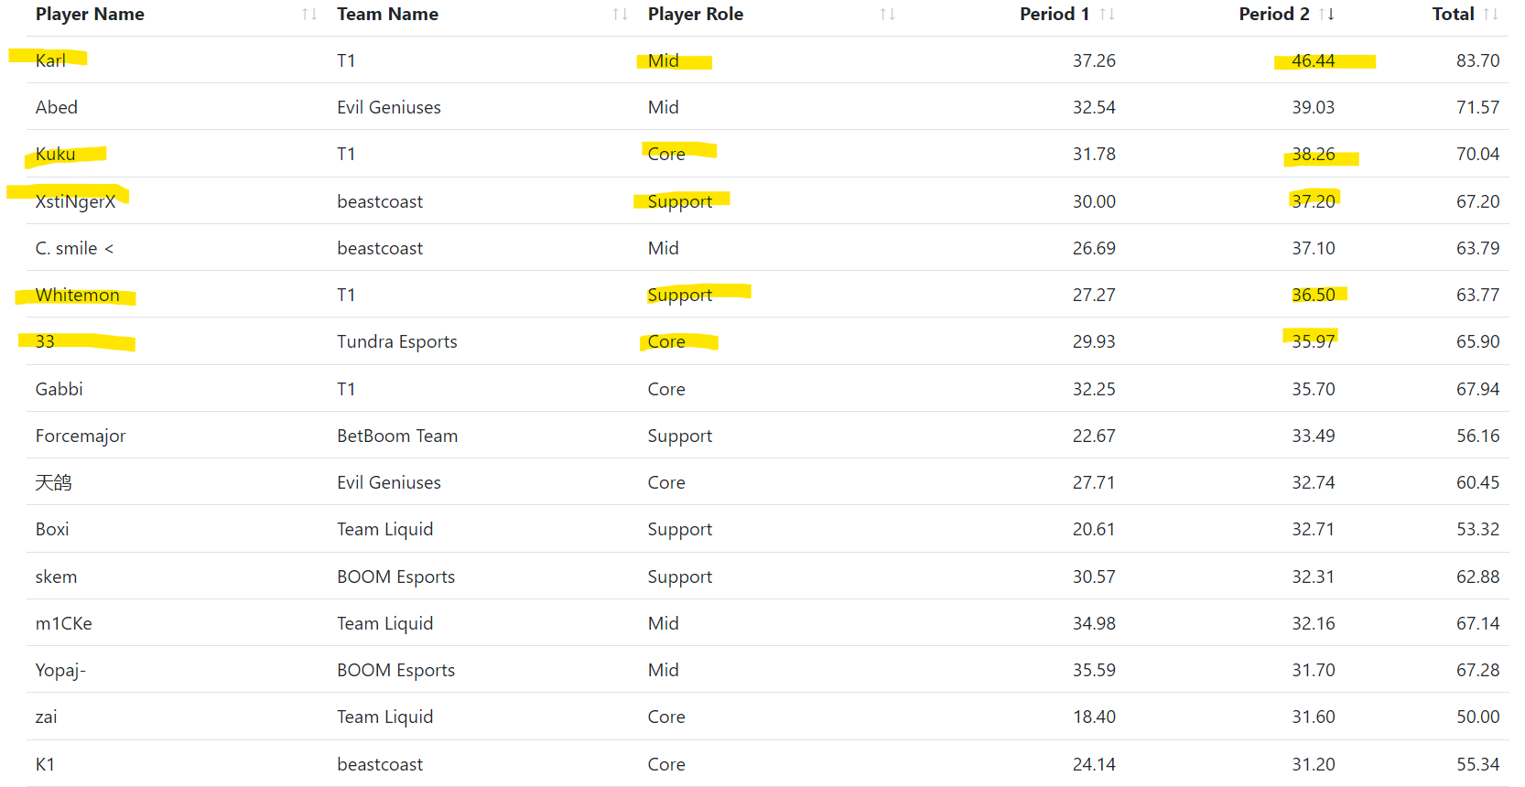1525x787 pixels.
Task: Select the player name m1CKe
Action: [63, 623]
